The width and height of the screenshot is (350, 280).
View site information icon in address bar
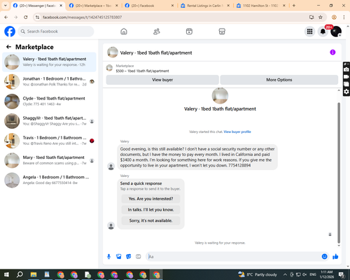coord(37,17)
